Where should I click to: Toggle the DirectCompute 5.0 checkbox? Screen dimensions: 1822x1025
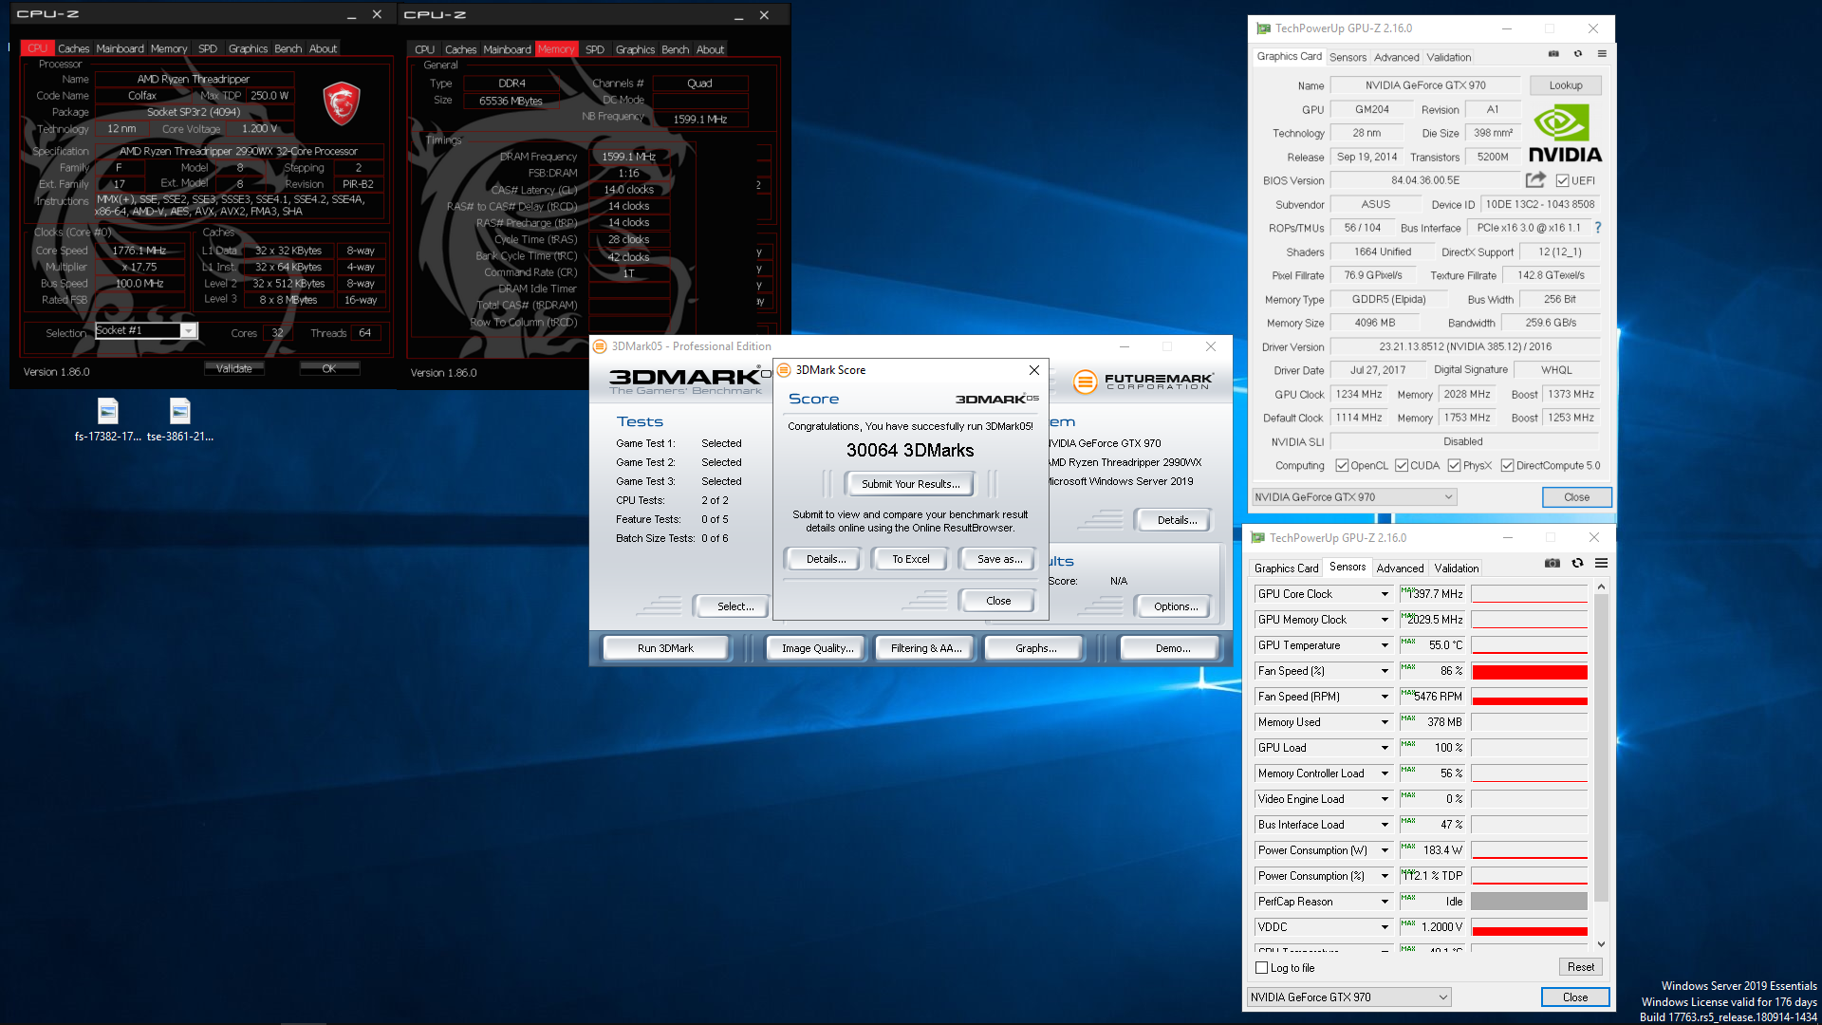point(1507,466)
